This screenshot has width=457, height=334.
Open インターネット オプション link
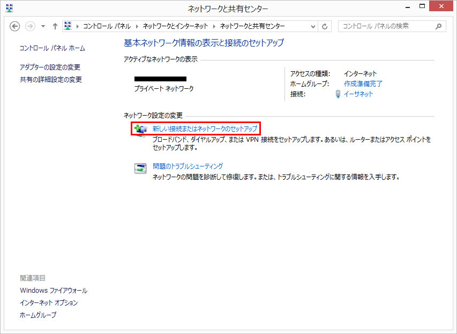(x=49, y=303)
